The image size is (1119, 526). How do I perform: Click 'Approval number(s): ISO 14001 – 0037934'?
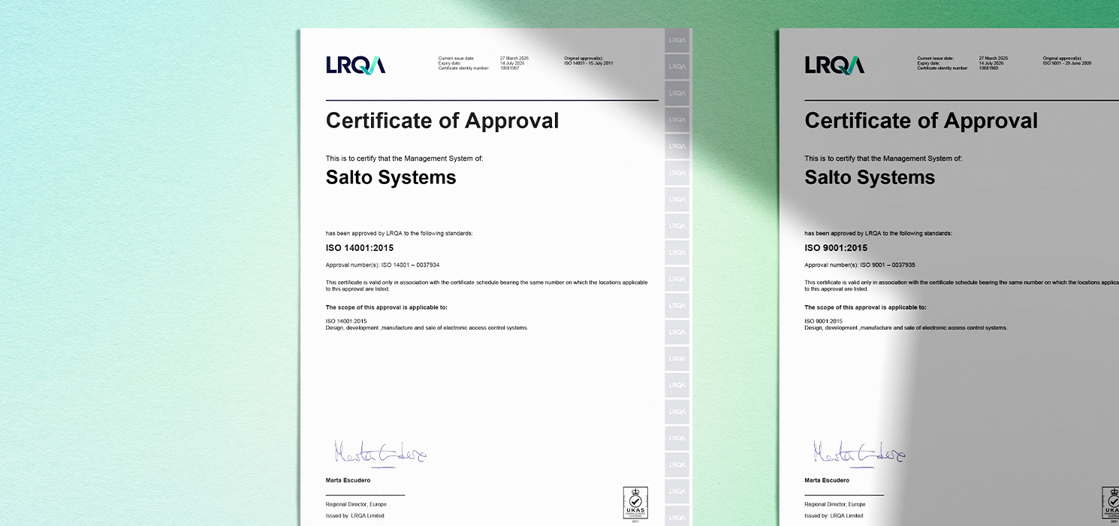tap(382, 265)
